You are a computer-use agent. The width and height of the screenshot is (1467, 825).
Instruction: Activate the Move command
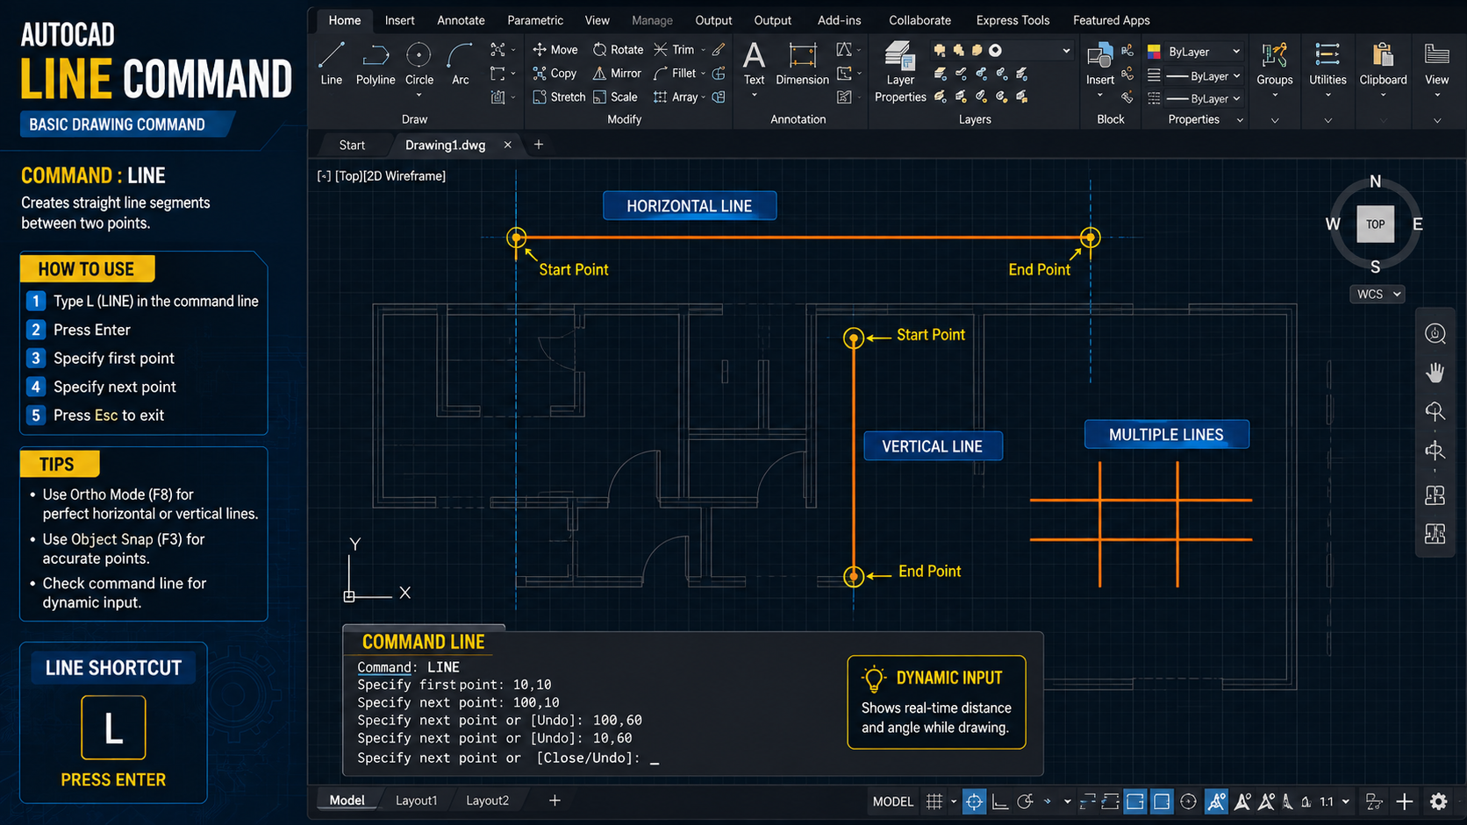coord(555,50)
